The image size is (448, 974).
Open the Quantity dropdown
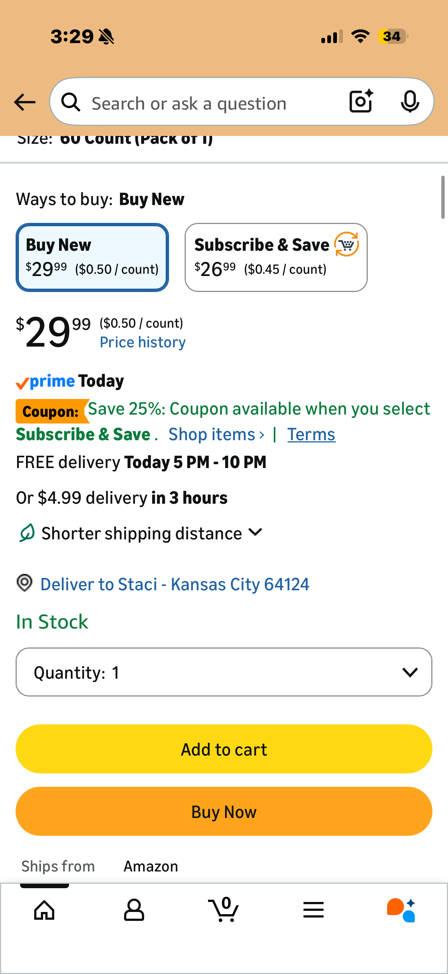pyautogui.click(x=224, y=672)
